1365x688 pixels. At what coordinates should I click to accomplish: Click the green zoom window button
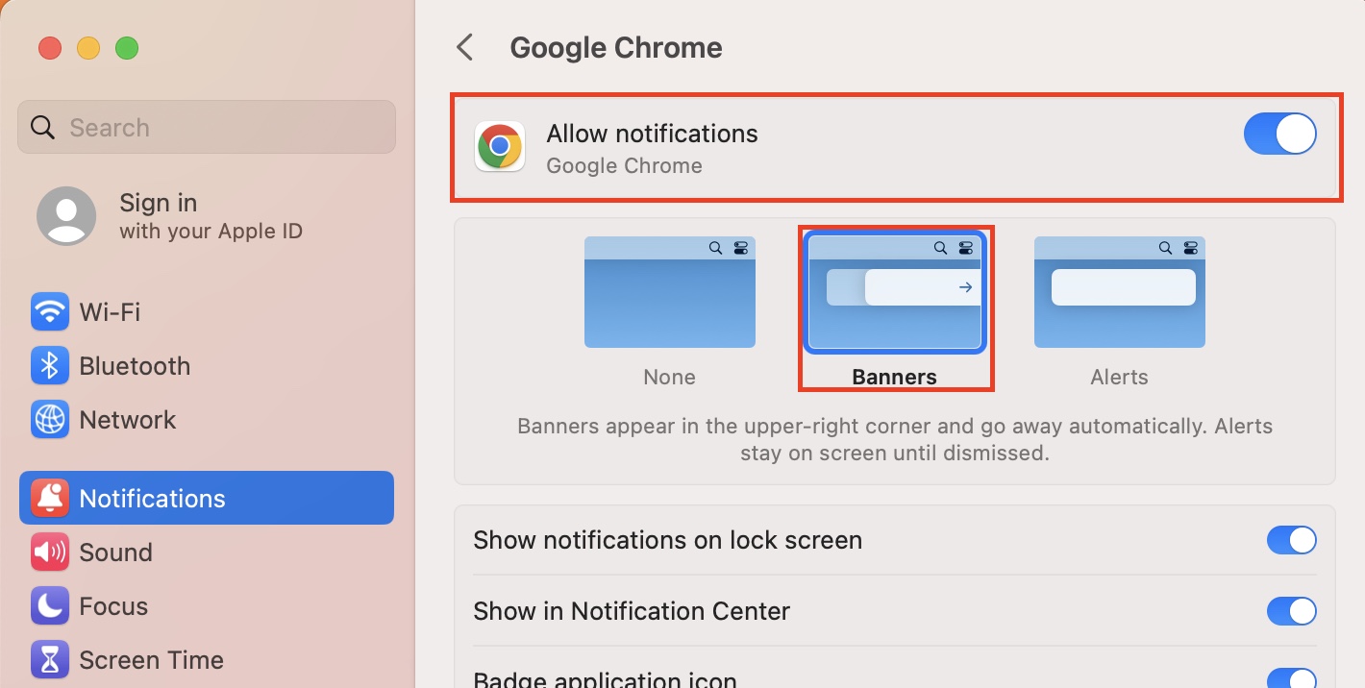point(127,48)
